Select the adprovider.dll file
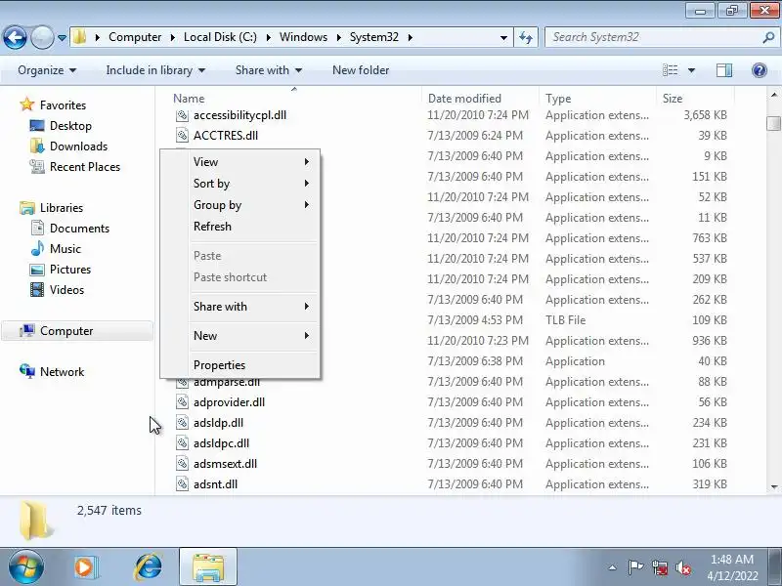 click(229, 402)
